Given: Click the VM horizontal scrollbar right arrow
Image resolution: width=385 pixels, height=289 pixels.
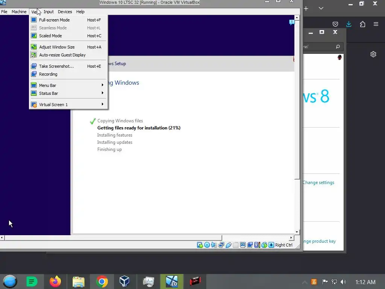Looking at the screenshot, I should (291, 237).
